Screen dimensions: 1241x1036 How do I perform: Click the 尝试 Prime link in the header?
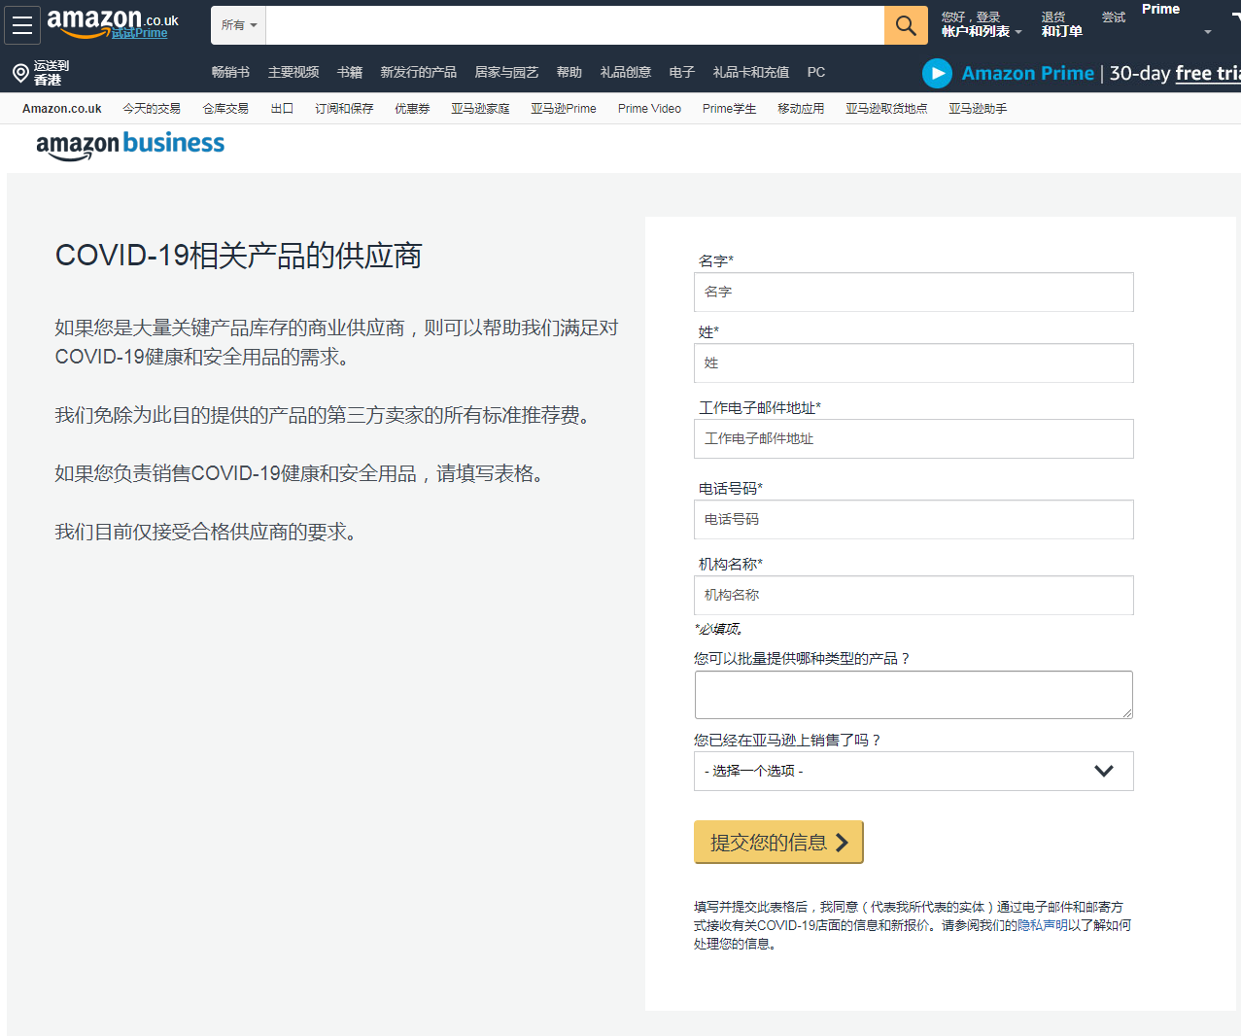[1114, 17]
